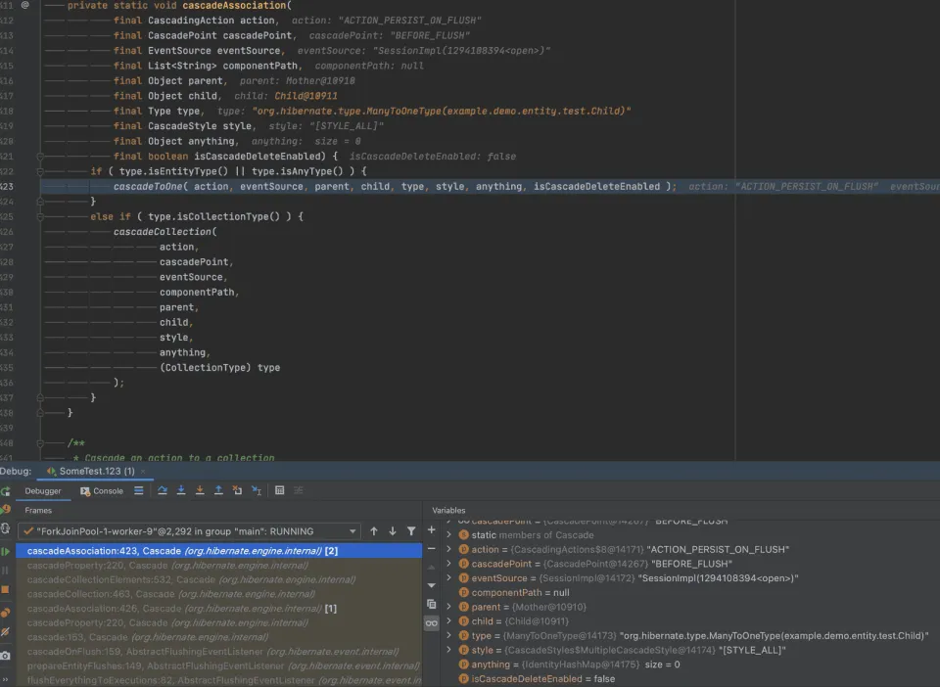This screenshot has width=940, height=687.
Task: Click the Run to Cursor icon
Action: (x=257, y=490)
